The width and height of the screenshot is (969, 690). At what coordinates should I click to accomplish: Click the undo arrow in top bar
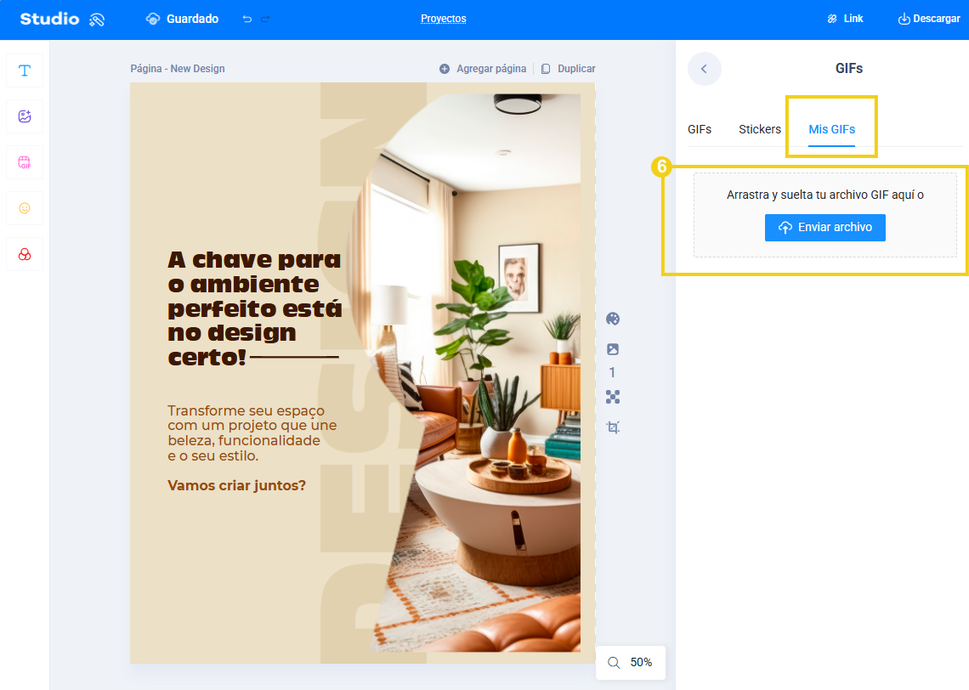pyautogui.click(x=247, y=20)
